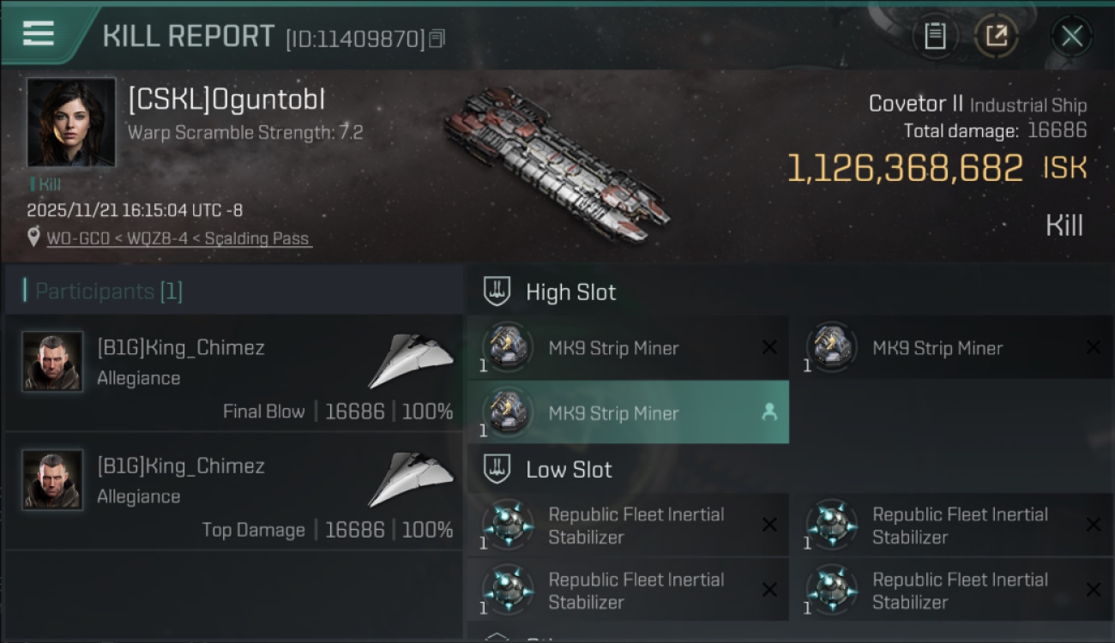Click the Top Damage attacker ship icon
Screen dimensions: 1115x643
click(411, 478)
